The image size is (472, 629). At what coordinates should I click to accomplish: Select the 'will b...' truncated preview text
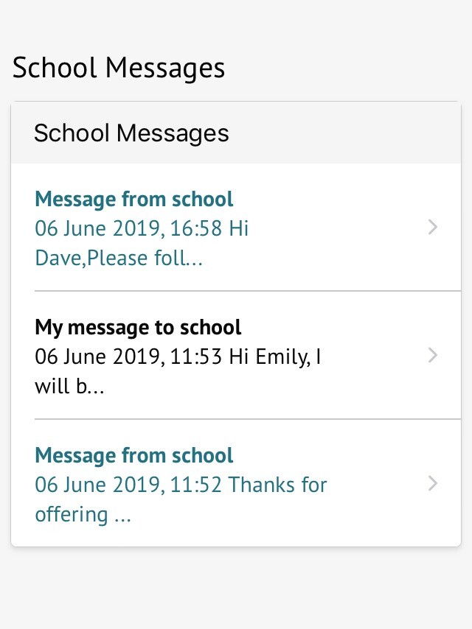[69, 387]
